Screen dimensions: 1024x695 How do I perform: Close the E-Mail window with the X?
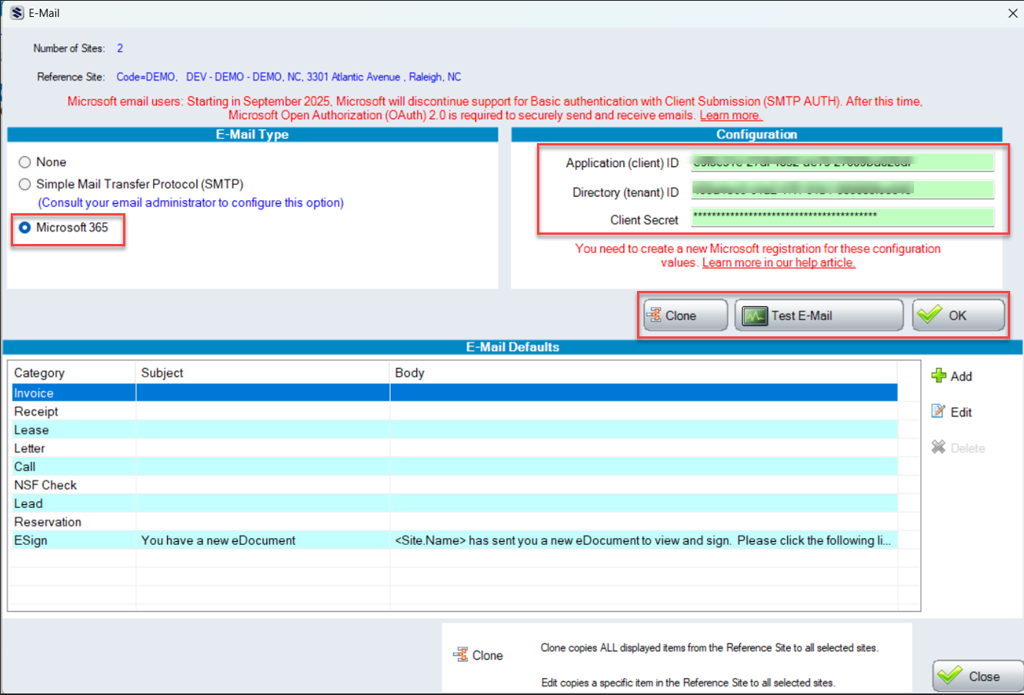[x=1012, y=13]
